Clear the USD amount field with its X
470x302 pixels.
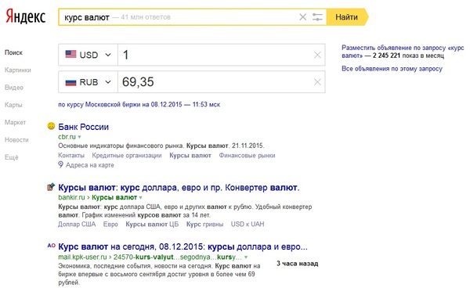point(317,55)
